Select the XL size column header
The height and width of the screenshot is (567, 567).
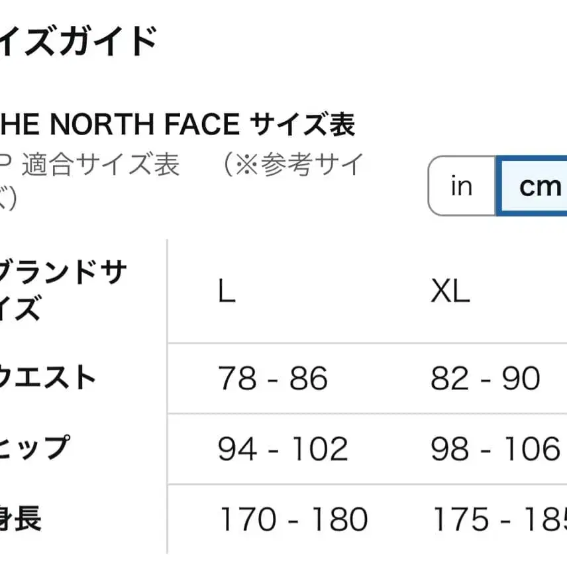(x=451, y=291)
